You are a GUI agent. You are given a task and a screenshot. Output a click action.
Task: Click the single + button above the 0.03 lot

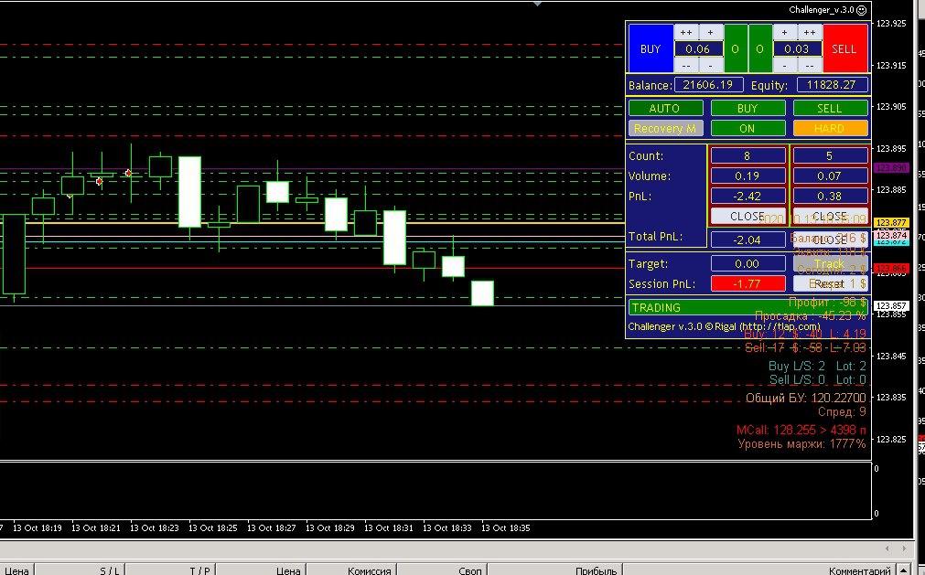(785, 32)
